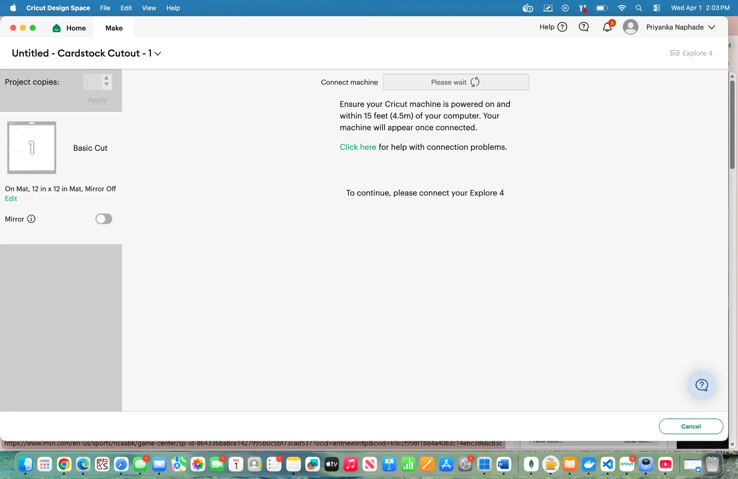
Task: Click the Docker status menu bar icon
Action: 528,8
